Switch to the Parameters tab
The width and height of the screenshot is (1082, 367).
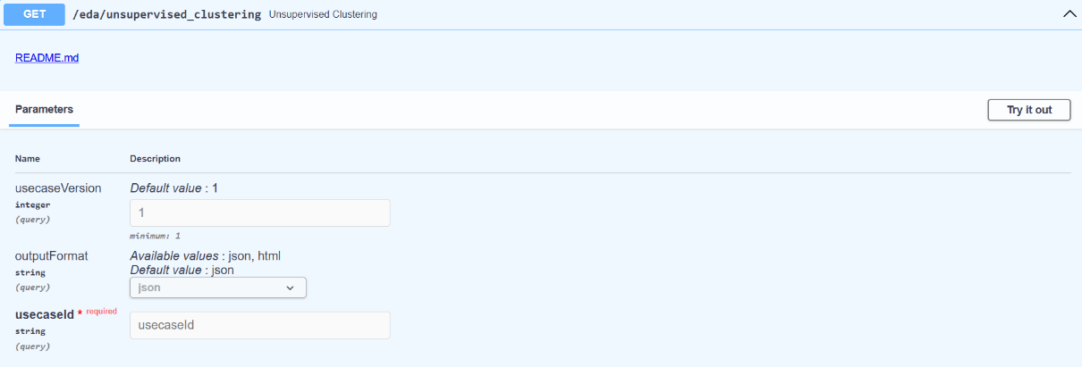click(x=44, y=110)
